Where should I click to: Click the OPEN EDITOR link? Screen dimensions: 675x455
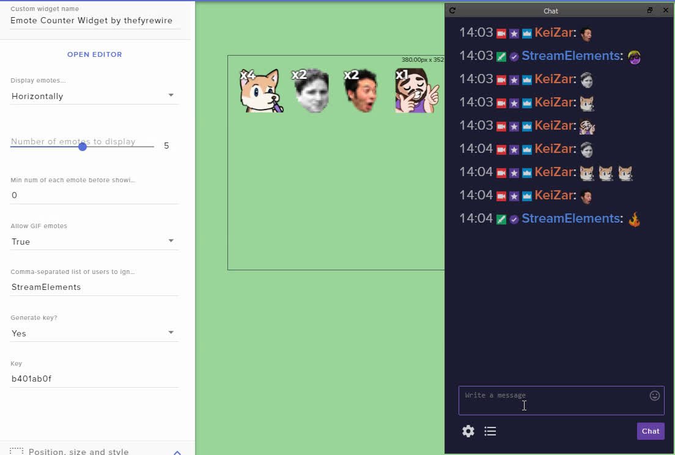tap(94, 54)
